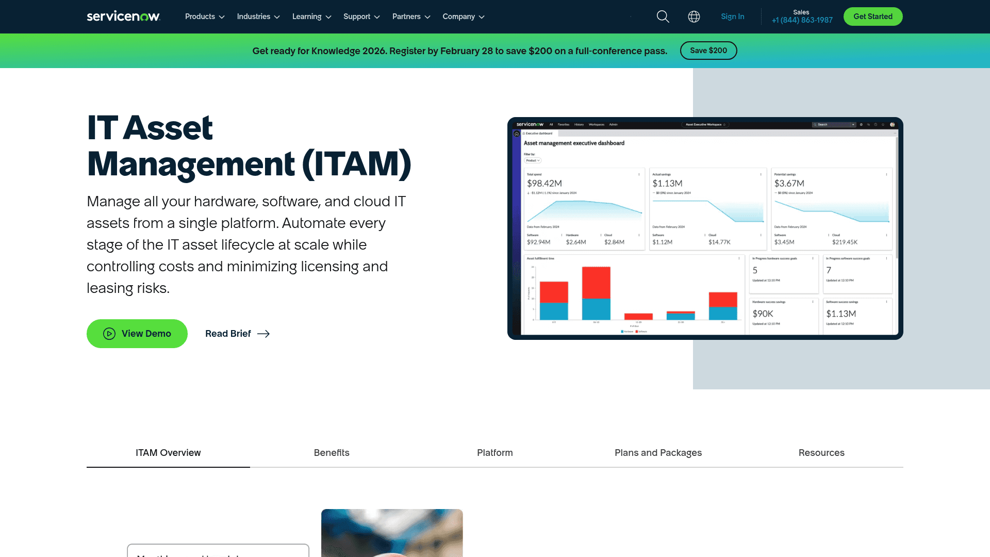Select Admin in the dashboard navigation
Image resolution: width=990 pixels, height=557 pixels.
(613, 124)
